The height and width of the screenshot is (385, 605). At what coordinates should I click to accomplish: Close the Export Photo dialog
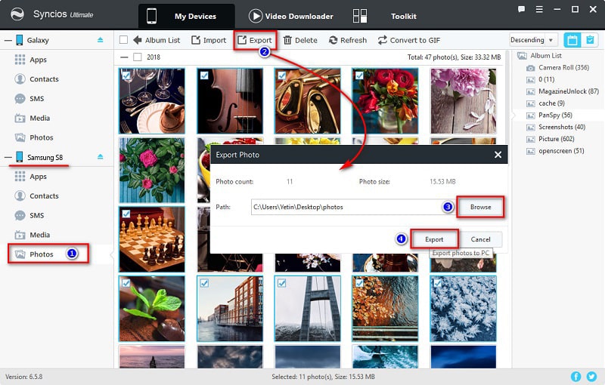click(498, 155)
